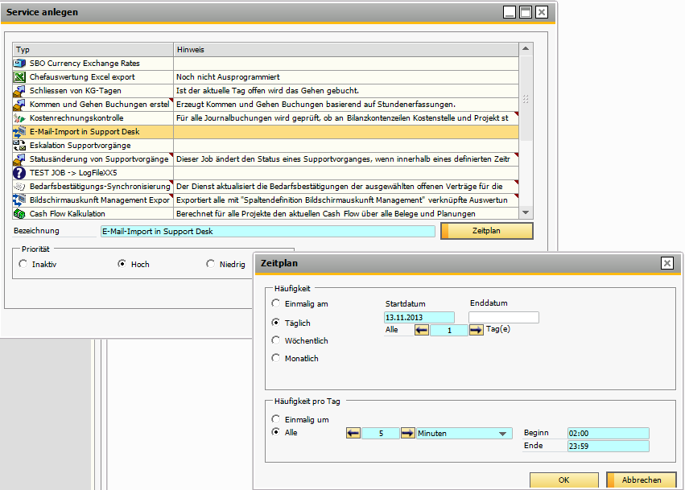Click the Bedarfsbestätigungs-Synchronisierung icon
The height and width of the screenshot is (490, 685).
19,187
